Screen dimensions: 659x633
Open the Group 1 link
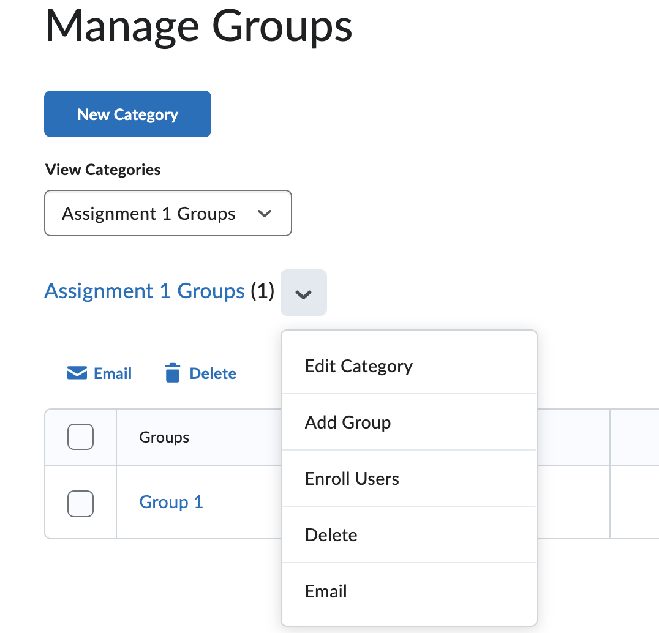pyautogui.click(x=171, y=502)
